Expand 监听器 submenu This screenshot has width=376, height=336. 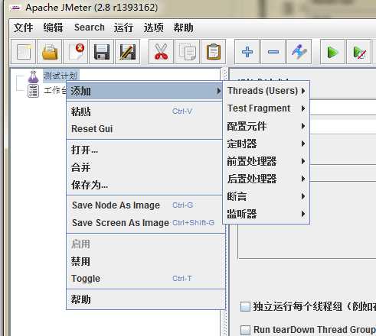(266, 214)
